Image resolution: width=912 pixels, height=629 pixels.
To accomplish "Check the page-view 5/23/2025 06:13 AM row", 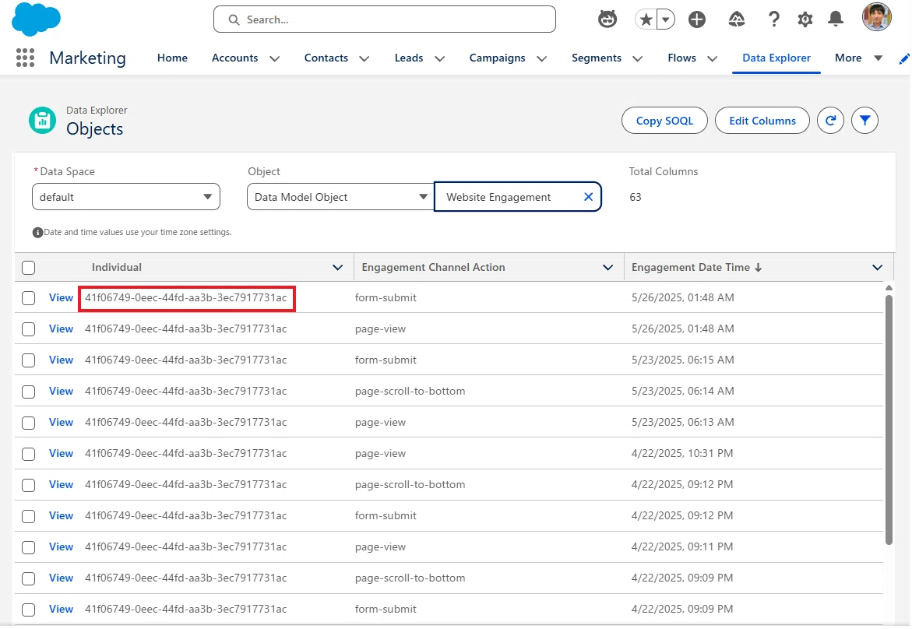I will pyautogui.click(x=29, y=423).
